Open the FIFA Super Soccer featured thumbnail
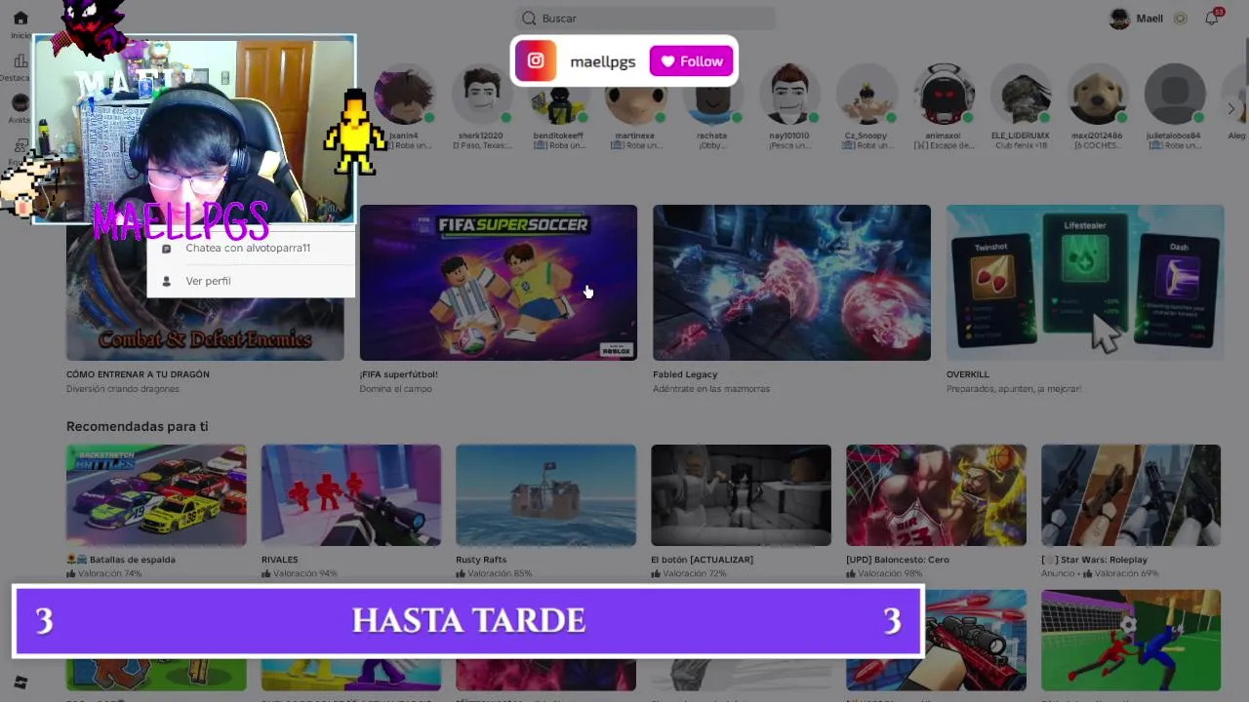 [499, 283]
